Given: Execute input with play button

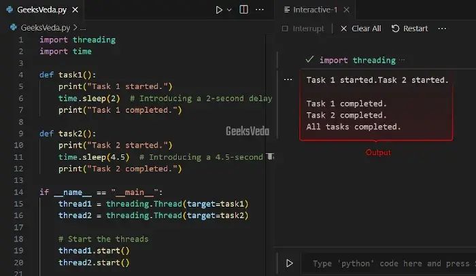Looking at the screenshot, I should click(289, 263).
